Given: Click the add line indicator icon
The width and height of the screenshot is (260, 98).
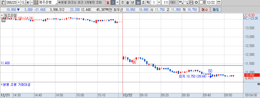Looking at the screenshot, I should [x=186, y=2].
